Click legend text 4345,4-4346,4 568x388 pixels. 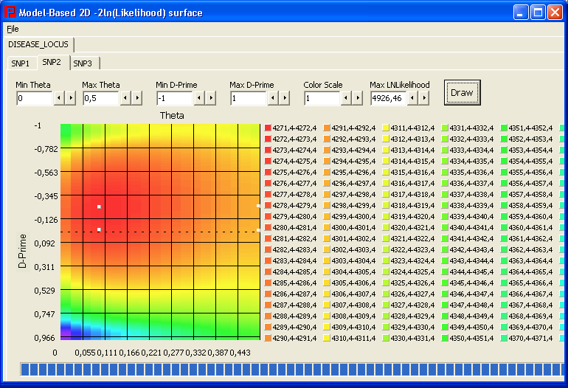[x=471, y=283]
